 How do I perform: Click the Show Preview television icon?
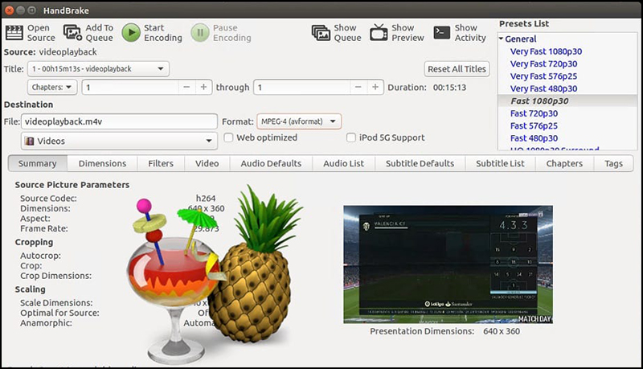coord(379,32)
